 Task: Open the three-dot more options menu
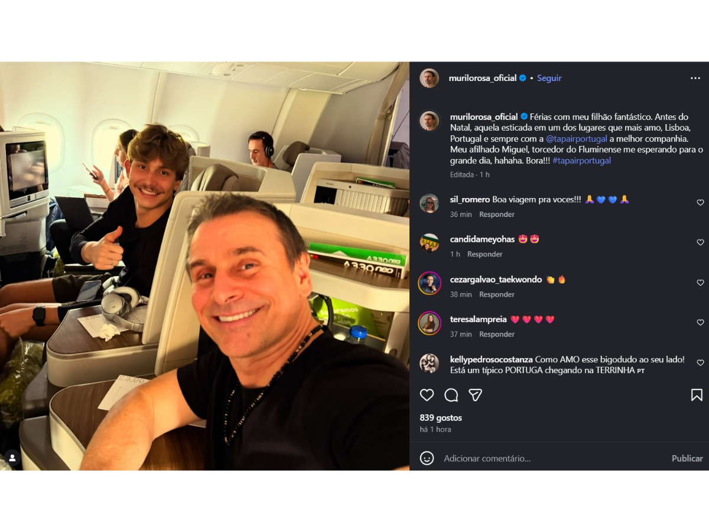coord(695,78)
